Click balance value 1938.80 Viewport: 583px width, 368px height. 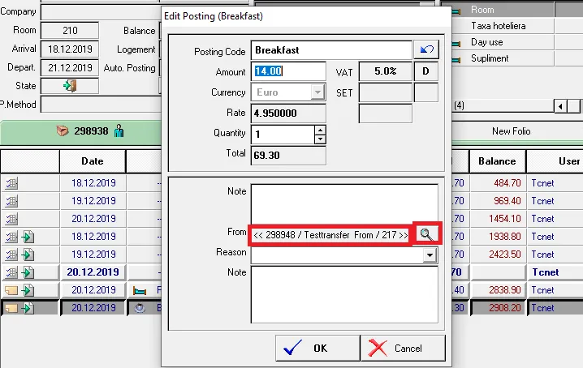click(x=504, y=236)
